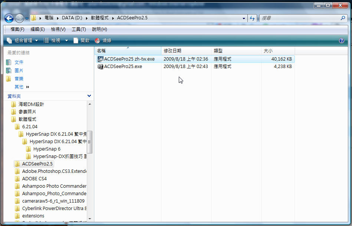Viewport: 352px width, 226px height.
Task: Select the cameraraw5-6_r1_win_111809 folder
Action: pos(53,201)
